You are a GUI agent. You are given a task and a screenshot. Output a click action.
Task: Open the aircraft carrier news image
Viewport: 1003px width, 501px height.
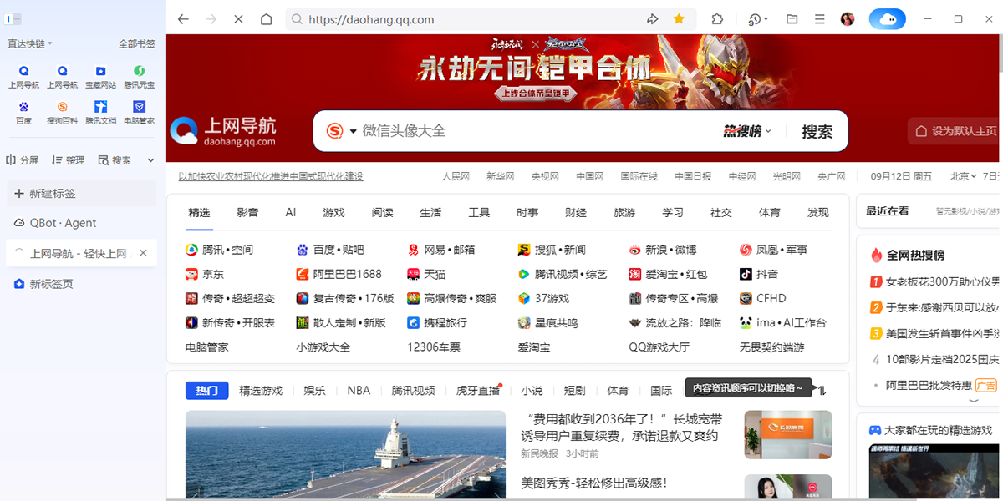click(x=345, y=455)
